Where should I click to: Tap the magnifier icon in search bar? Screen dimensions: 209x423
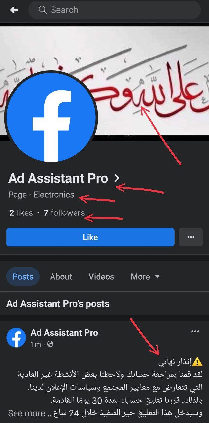click(43, 10)
